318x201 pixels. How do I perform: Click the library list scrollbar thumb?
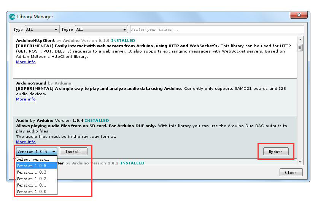(x=300, y=48)
